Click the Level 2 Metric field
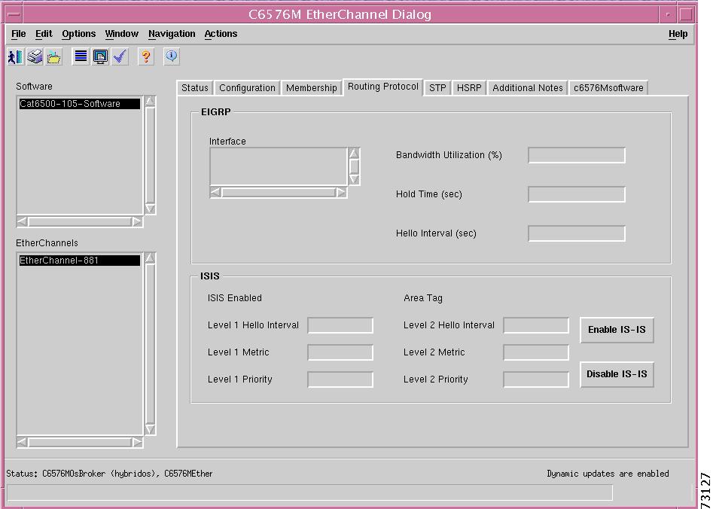 536,352
